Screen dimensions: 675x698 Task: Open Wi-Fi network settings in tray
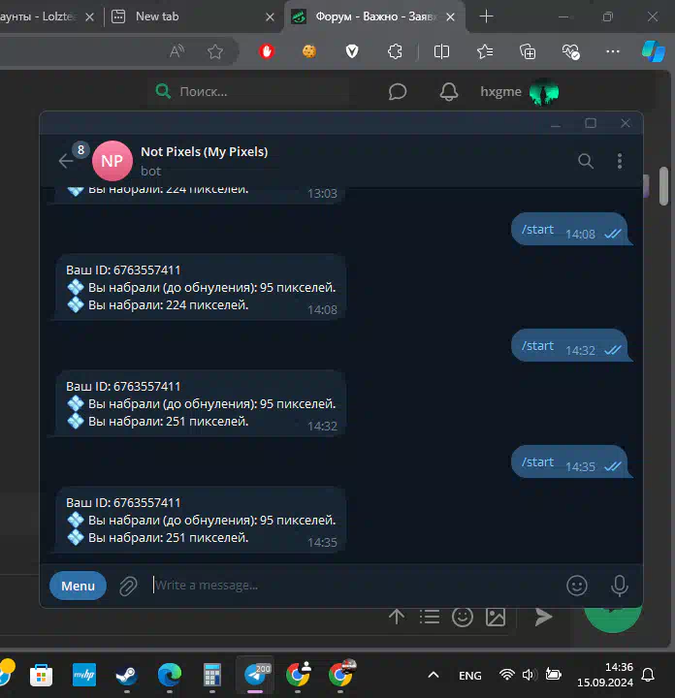click(506, 675)
